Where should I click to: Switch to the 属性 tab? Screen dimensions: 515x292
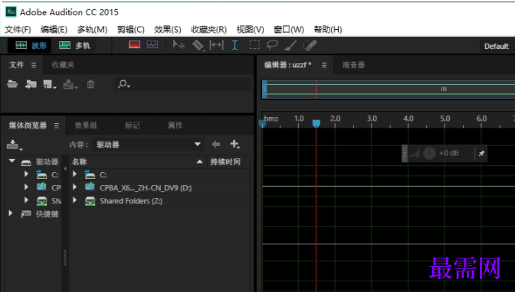175,125
